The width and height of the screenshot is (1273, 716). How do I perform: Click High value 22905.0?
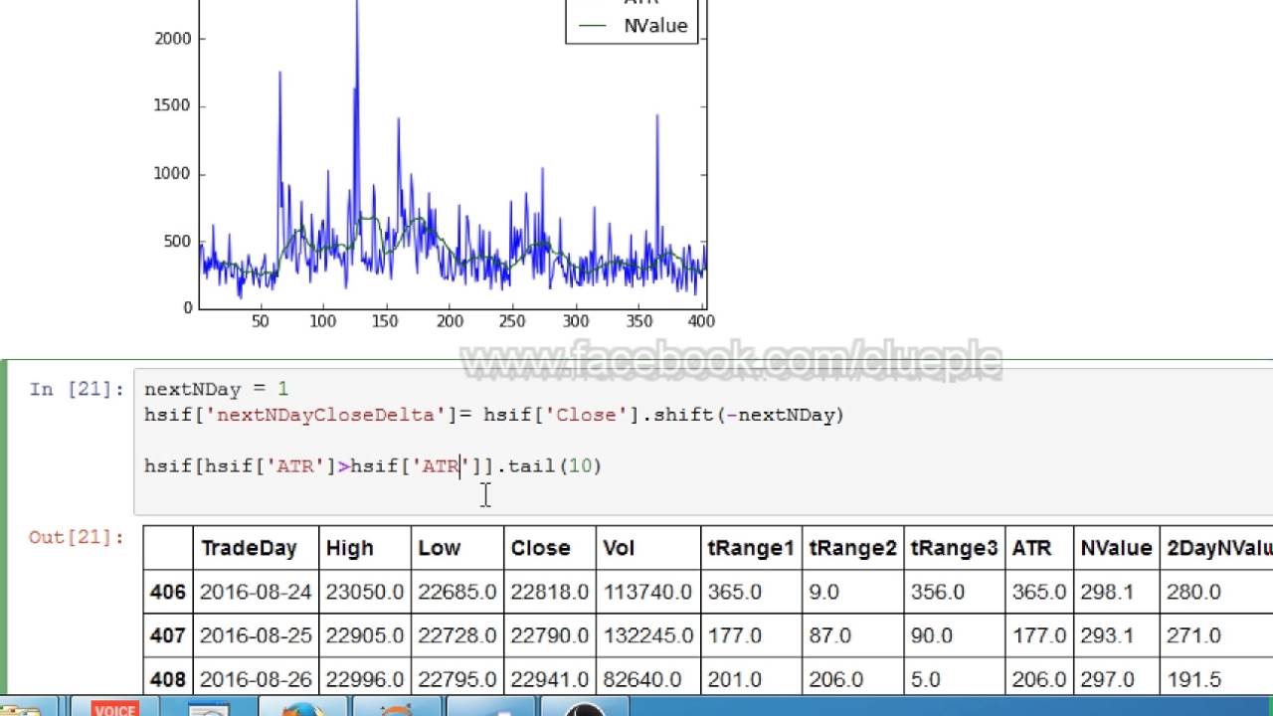[365, 635]
